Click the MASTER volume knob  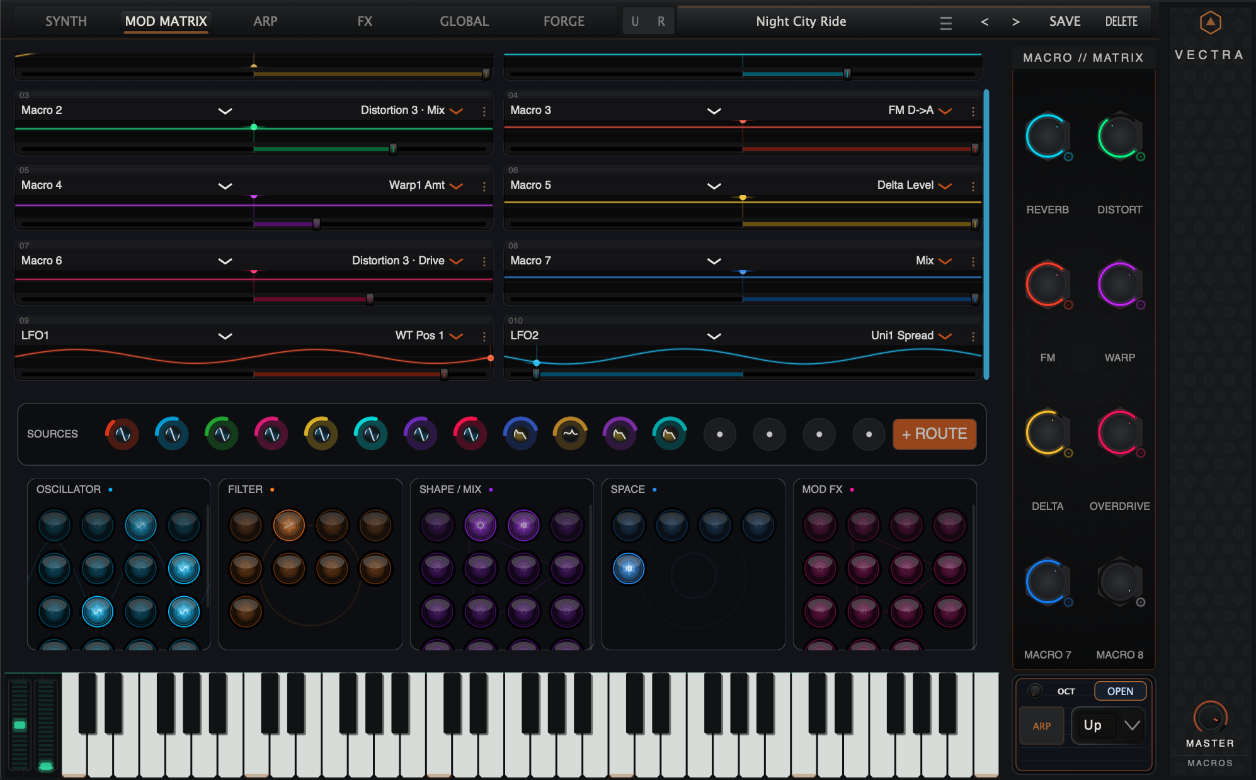click(x=1210, y=717)
